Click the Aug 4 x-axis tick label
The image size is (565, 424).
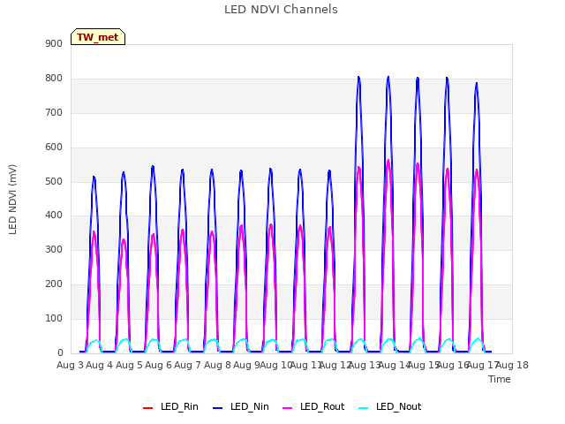100,365
